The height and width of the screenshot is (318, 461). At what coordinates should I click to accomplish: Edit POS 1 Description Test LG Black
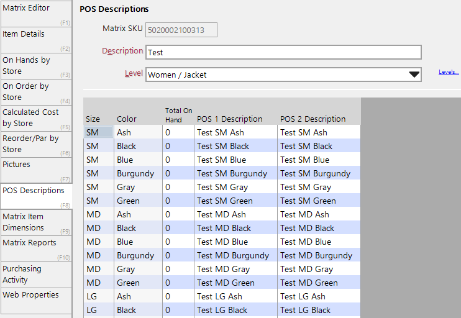(235, 310)
